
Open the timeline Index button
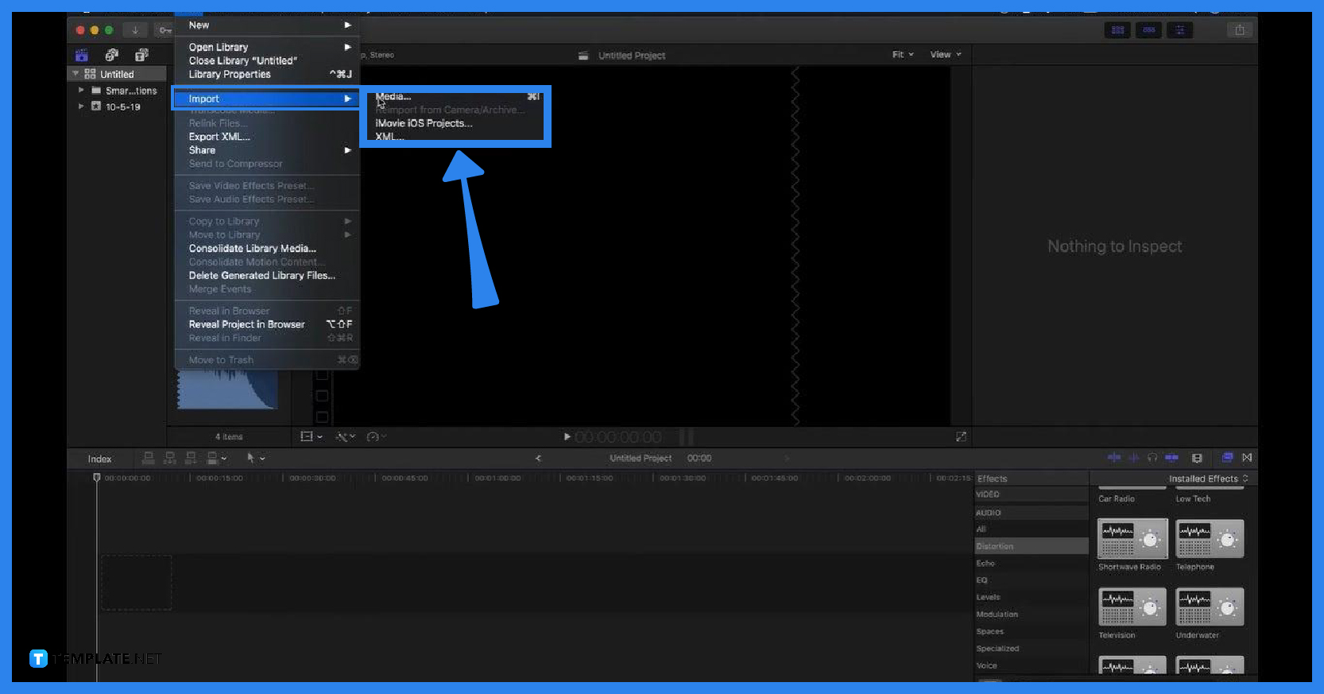[99, 459]
